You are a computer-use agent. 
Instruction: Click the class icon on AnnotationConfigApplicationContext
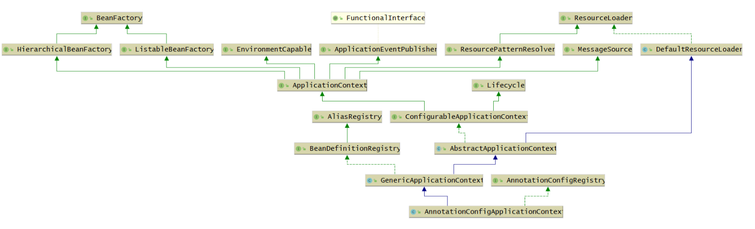point(414,212)
